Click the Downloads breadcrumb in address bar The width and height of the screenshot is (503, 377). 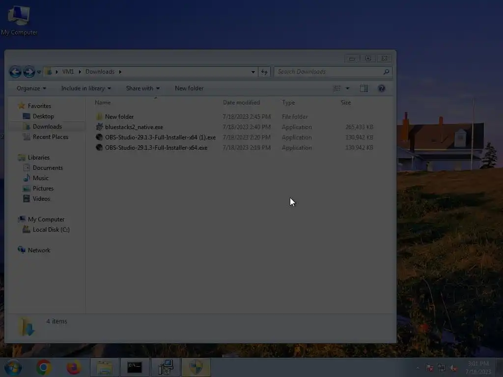(x=100, y=72)
